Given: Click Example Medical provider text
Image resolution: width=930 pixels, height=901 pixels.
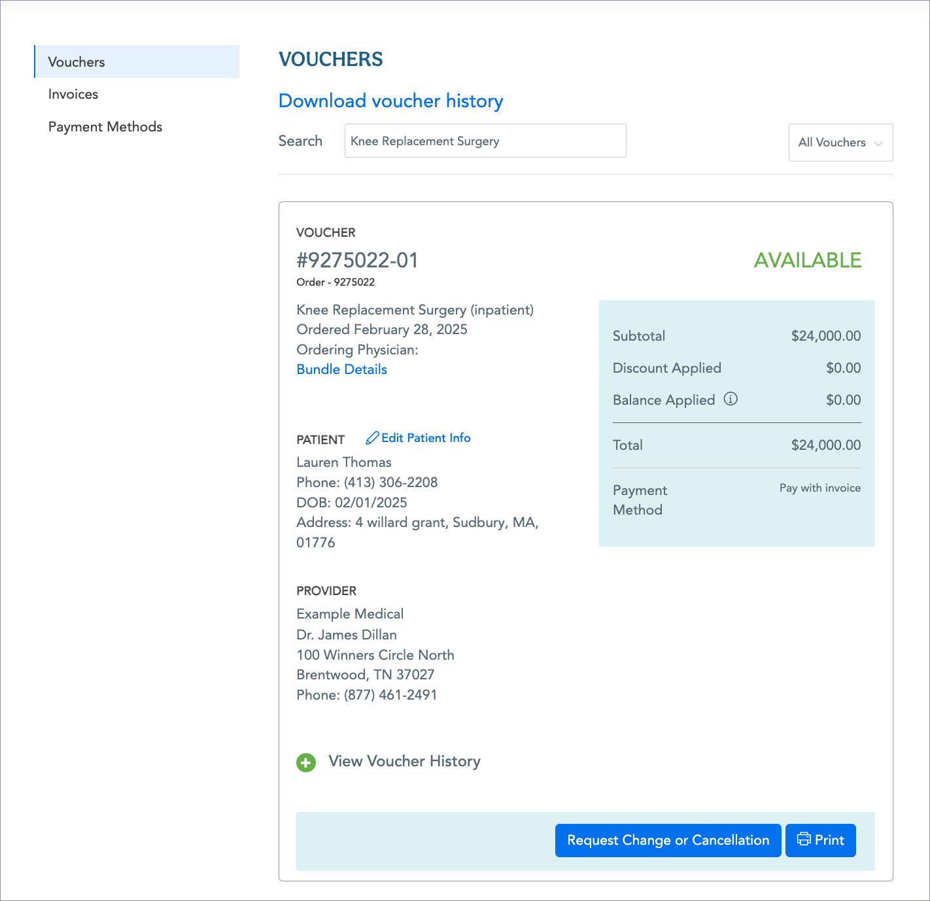Looking at the screenshot, I should coord(350,614).
